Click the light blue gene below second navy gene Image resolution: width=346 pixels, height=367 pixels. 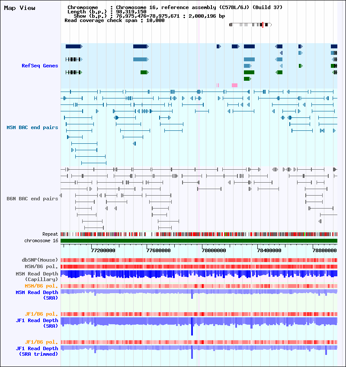coord(141,60)
